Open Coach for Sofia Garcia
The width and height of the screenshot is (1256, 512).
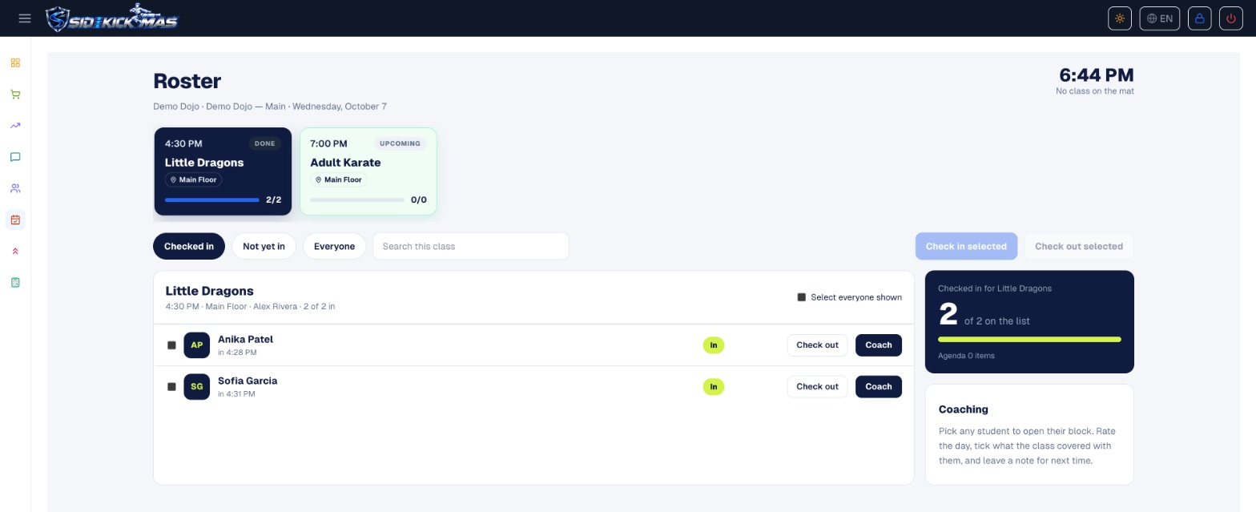click(x=879, y=387)
